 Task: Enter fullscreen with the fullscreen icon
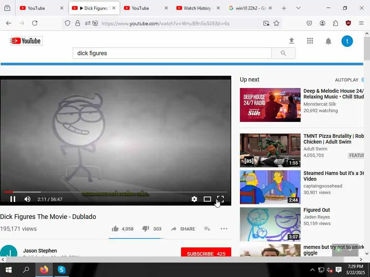coord(220,199)
